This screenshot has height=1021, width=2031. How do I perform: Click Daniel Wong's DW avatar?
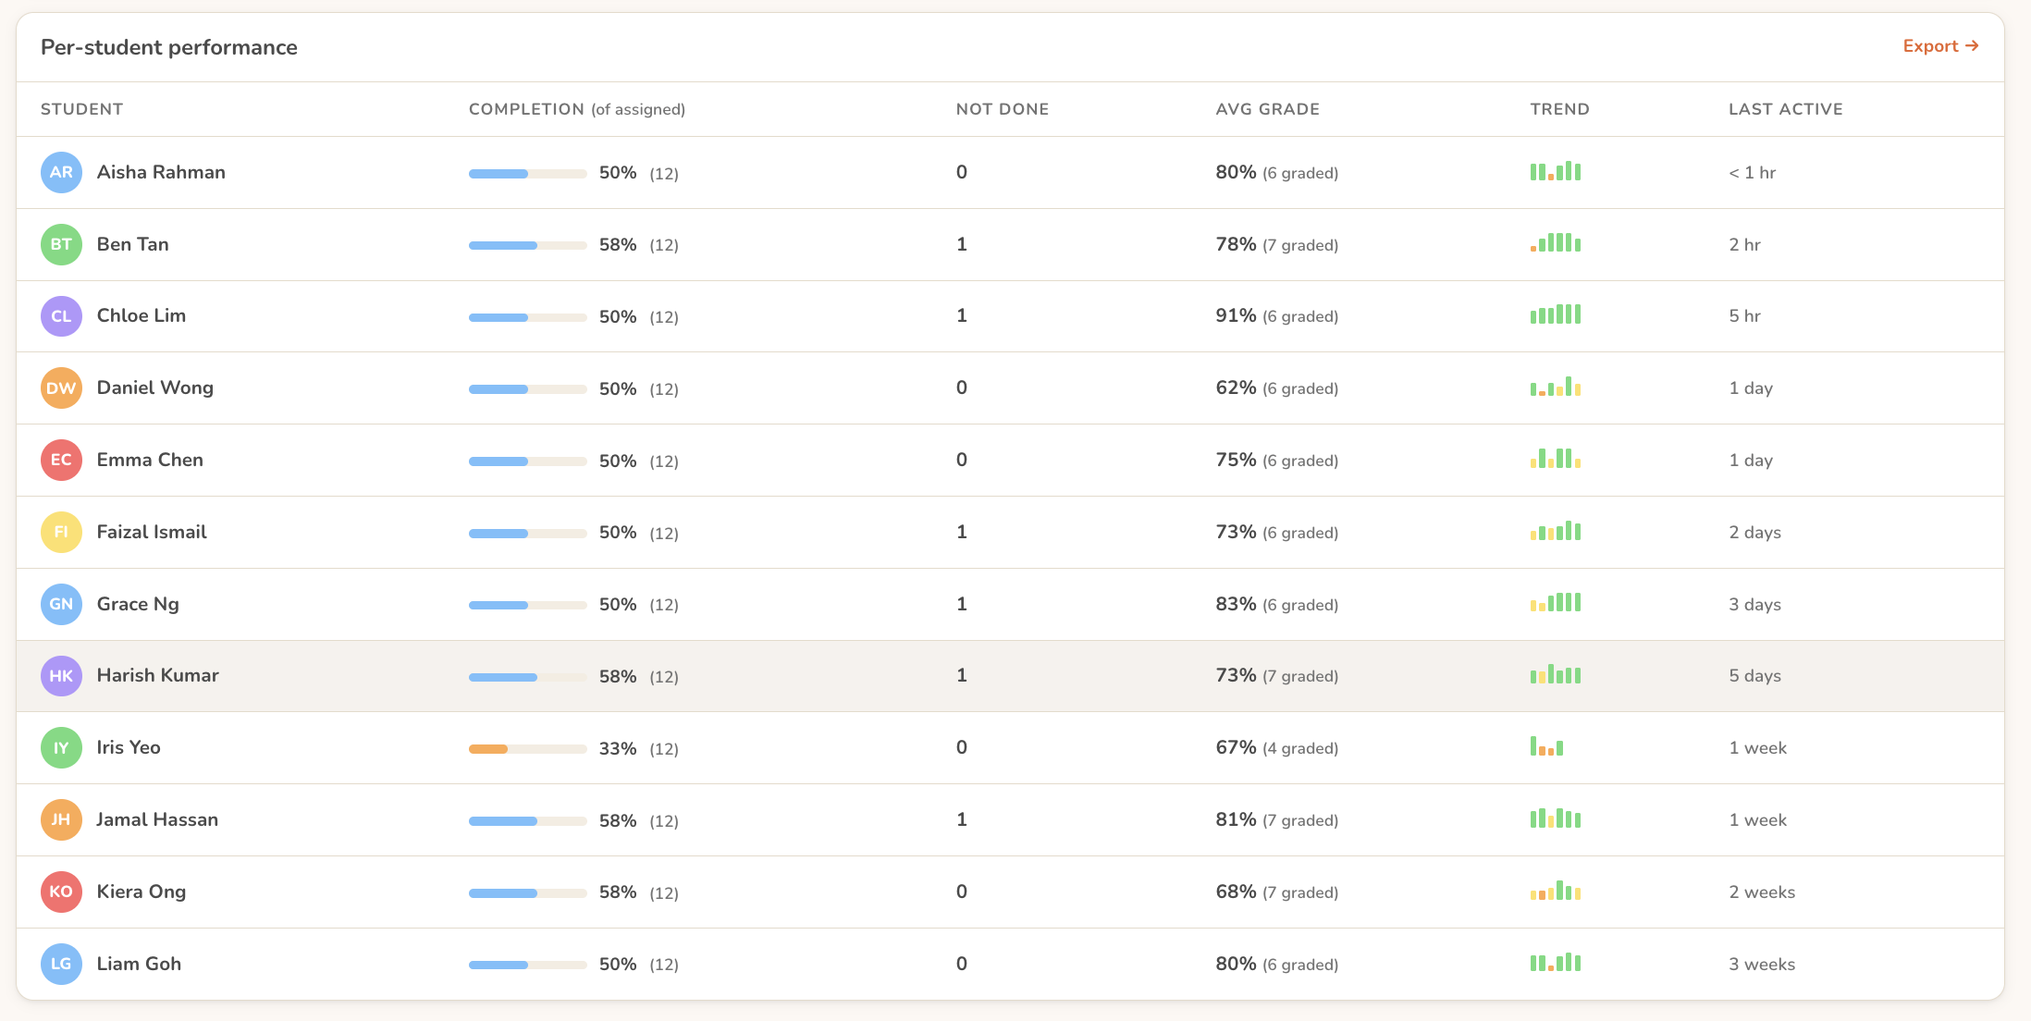coord(61,388)
